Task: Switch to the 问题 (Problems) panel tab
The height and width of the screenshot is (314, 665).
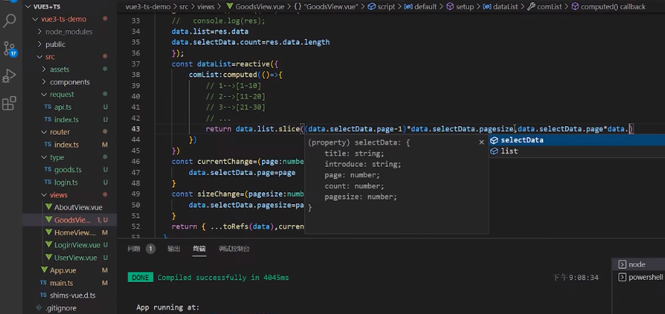Action: (134, 248)
